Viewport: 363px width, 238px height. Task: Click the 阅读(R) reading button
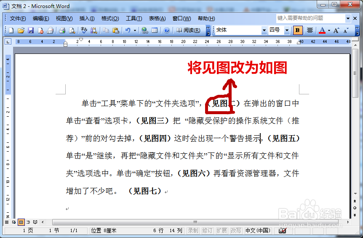click(x=188, y=30)
